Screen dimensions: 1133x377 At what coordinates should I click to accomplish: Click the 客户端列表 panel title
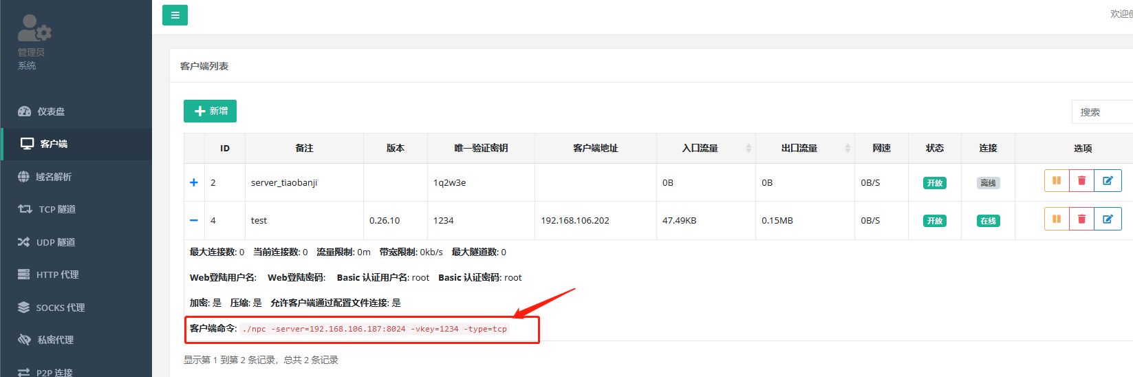click(x=204, y=66)
